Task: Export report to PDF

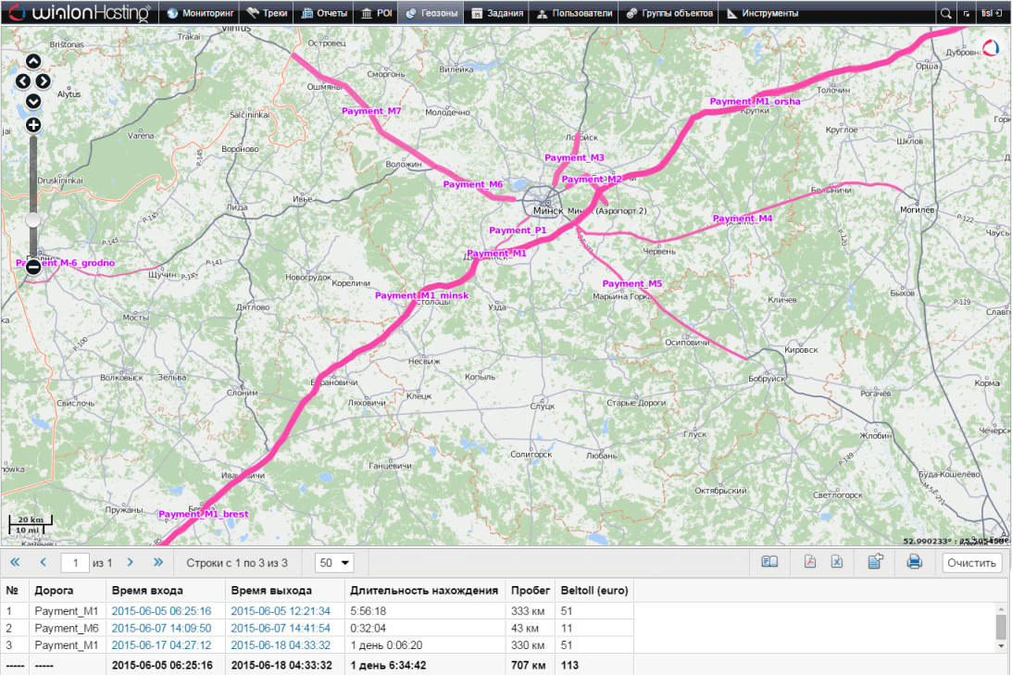Action: (808, 562)
